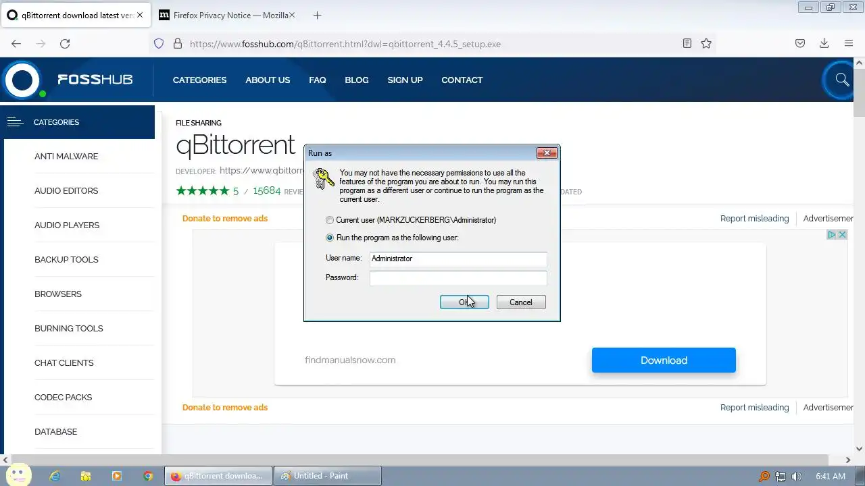Open CONTACT in the top nav
The width and height of the screenshot is (865, 486).
(462, 80)
